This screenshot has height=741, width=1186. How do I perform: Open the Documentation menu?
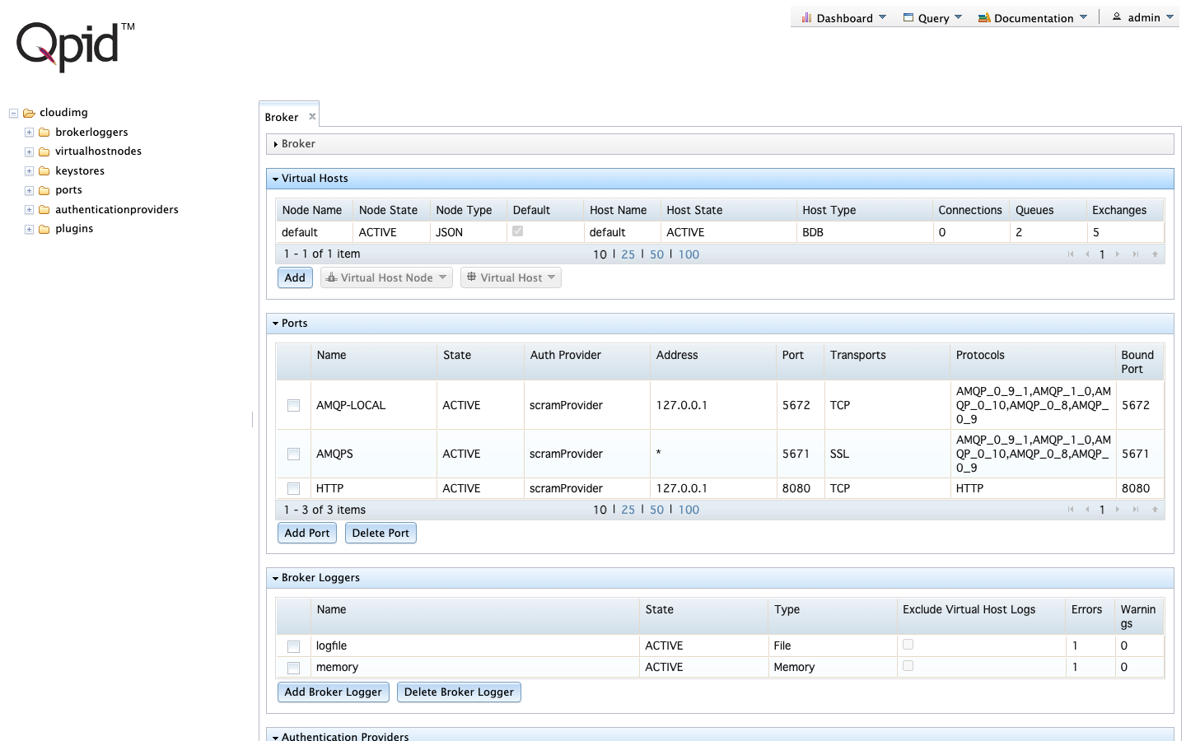pyautogui.click(x=1033, y=17)
